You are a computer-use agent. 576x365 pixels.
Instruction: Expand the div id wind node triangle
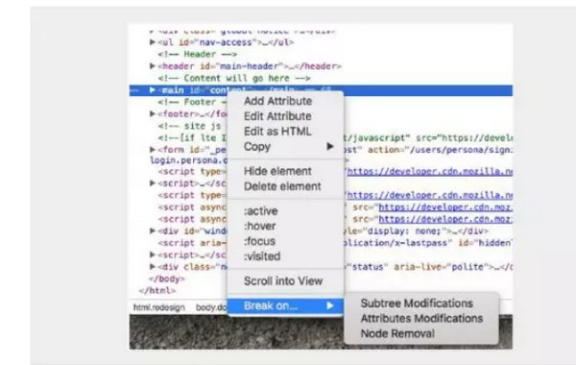pos(152,231)
